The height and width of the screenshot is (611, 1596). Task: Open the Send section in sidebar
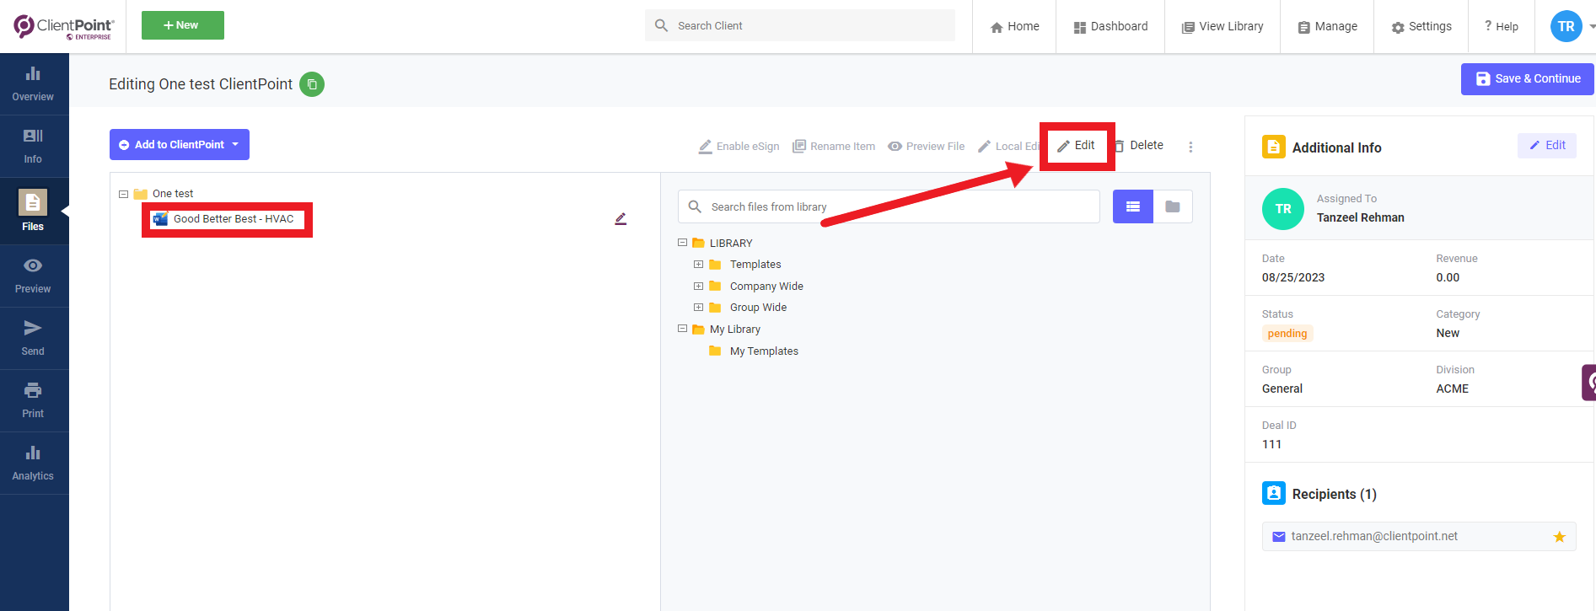33,339
